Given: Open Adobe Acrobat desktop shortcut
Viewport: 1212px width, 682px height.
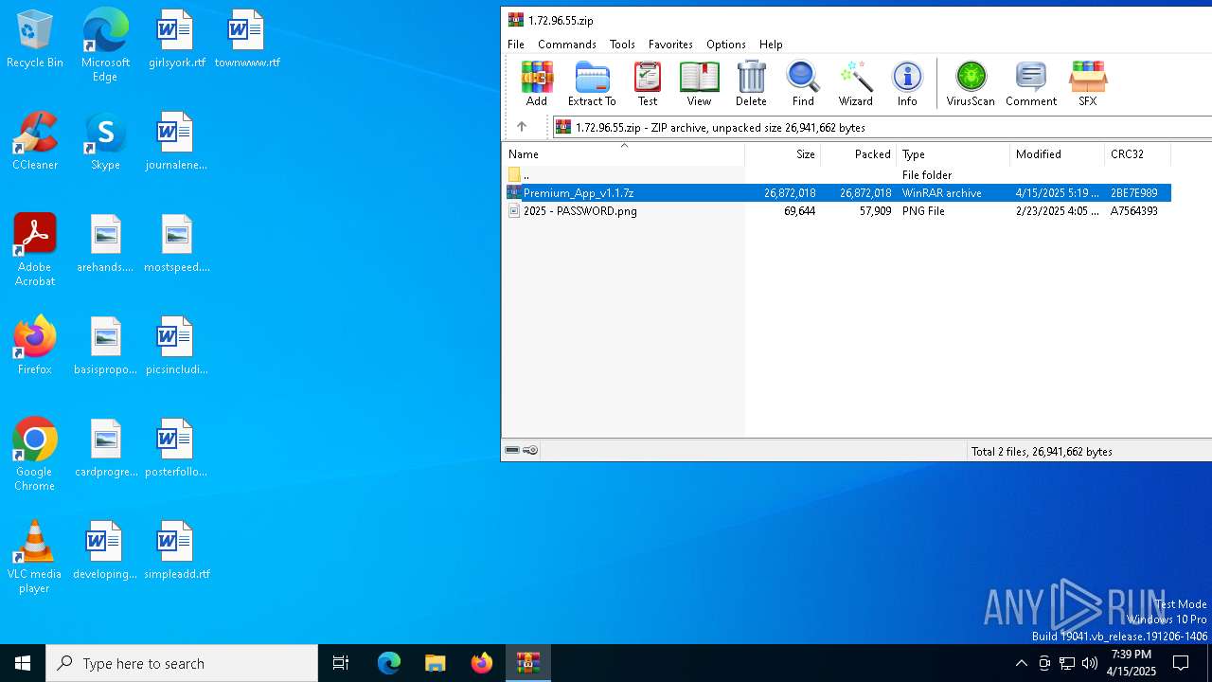Looking at the screenshot, I should click(x=35, y=250).
